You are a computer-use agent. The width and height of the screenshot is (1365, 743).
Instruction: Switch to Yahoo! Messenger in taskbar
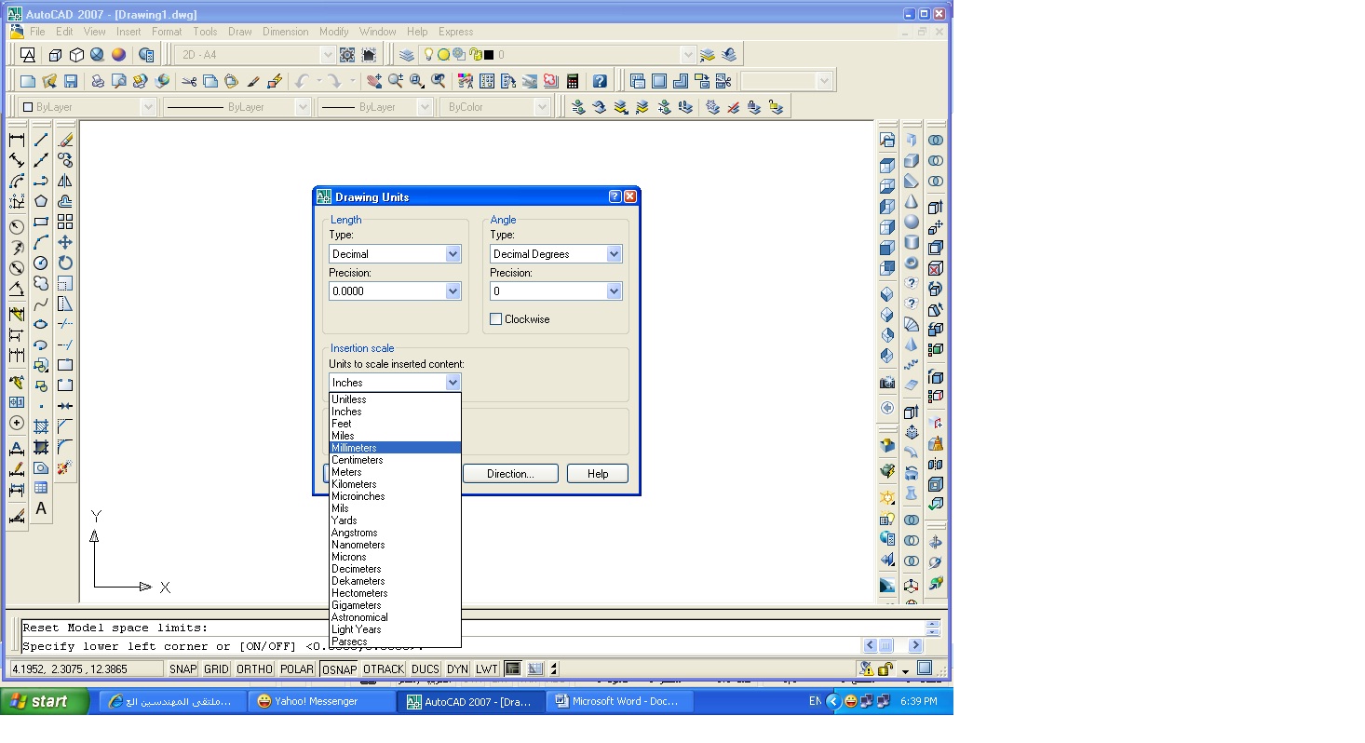point(320,701)
